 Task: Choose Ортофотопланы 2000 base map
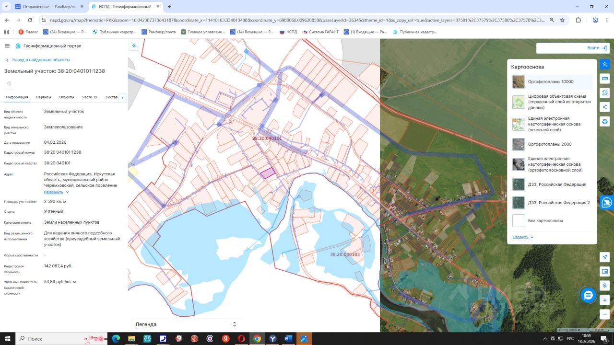coord(552,144)
